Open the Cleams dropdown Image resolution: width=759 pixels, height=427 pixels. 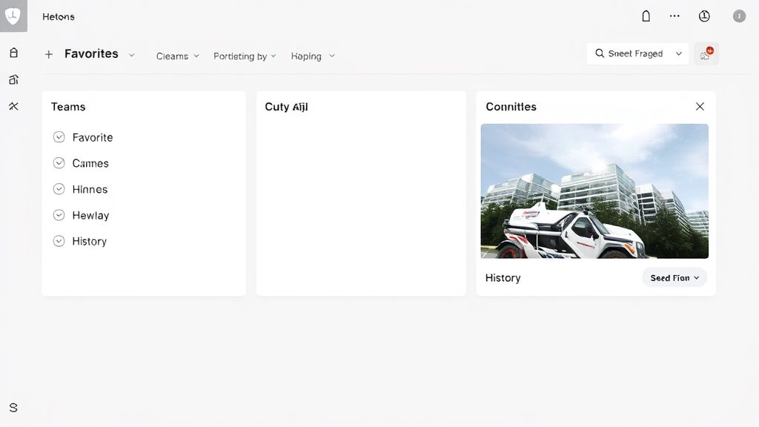tap(177, 56)
